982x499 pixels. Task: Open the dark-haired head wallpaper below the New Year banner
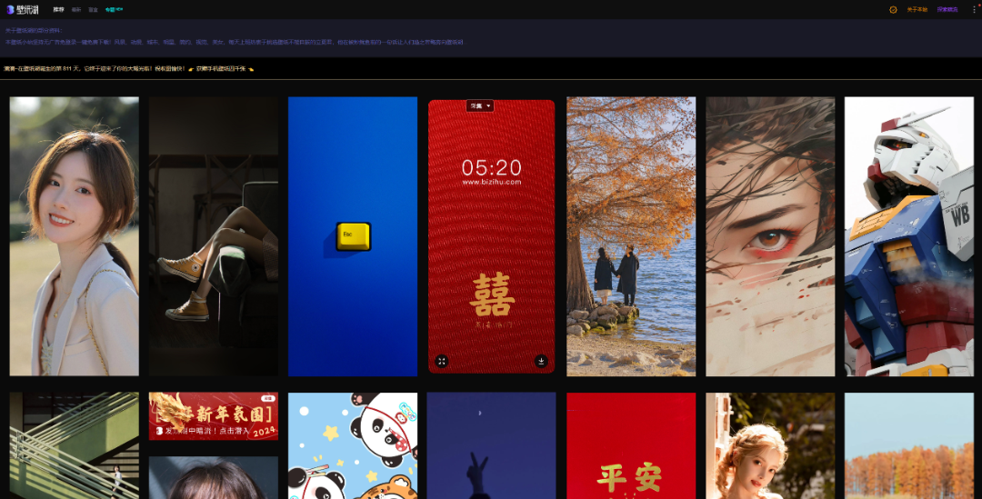pos(214,478)
